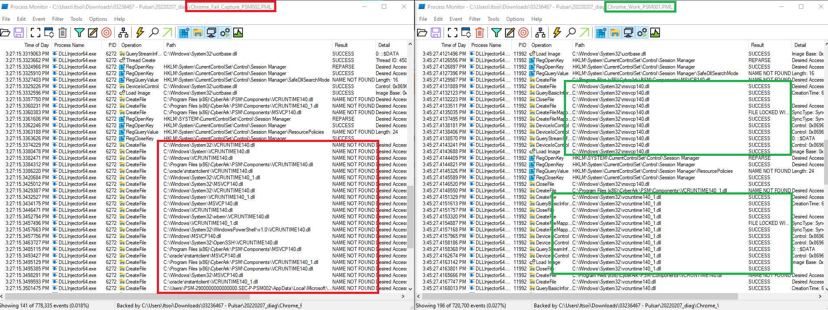Click Operation column header in left window
The width and height of the screenshot is (828, 310).
coord(131,45)
